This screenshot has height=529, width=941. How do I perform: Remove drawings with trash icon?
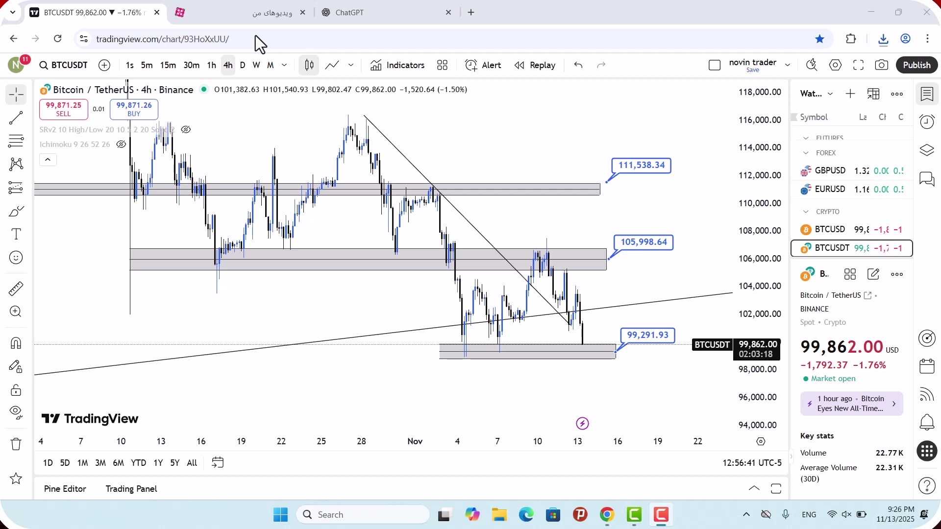tap(16, 444)
